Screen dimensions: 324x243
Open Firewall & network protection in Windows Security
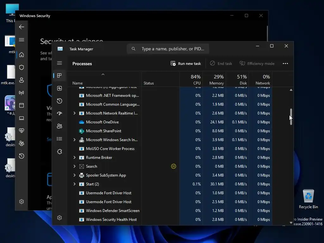[22, 93]
